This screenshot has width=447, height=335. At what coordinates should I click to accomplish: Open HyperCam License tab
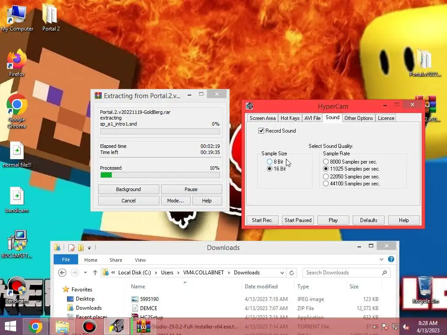coord(386,118)
